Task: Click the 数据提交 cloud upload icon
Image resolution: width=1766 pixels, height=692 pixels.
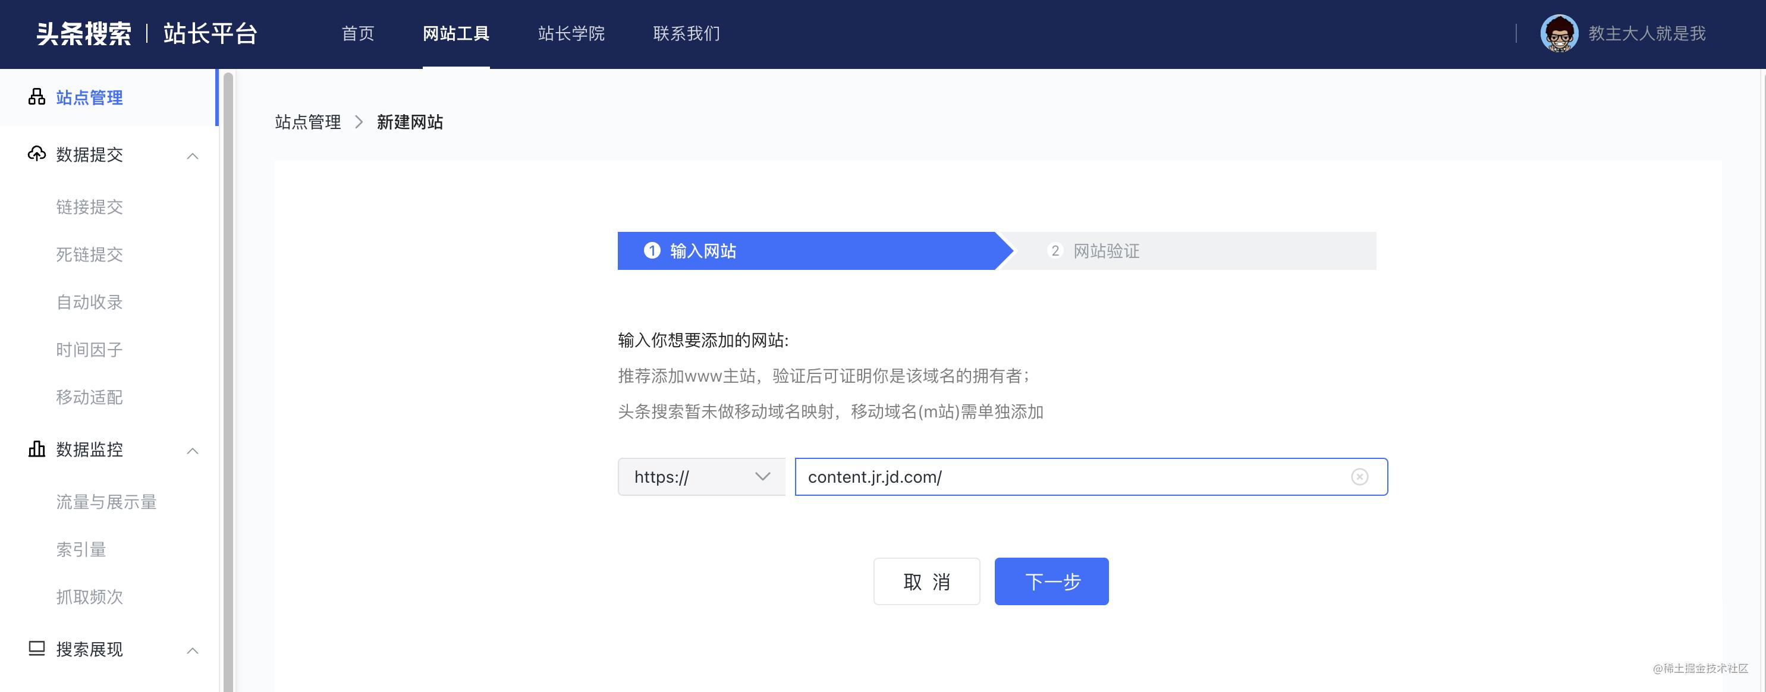Action: (x=37, y=155)
